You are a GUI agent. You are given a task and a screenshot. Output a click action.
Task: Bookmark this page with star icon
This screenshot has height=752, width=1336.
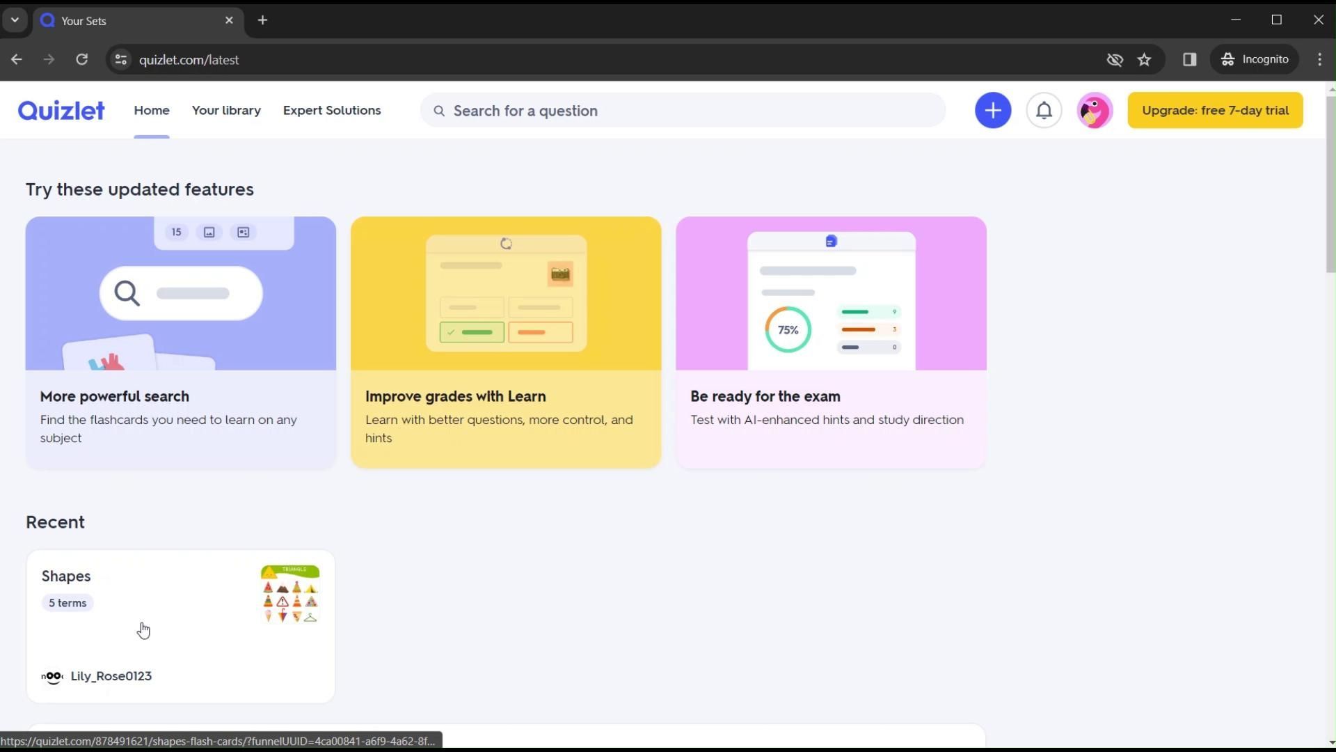(1145, 60)
